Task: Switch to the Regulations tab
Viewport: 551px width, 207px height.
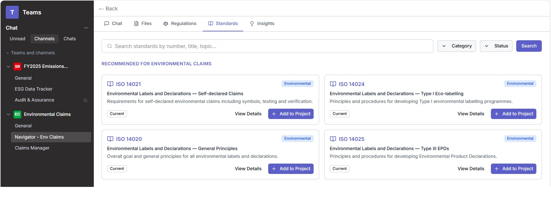Action: point(180,24)
